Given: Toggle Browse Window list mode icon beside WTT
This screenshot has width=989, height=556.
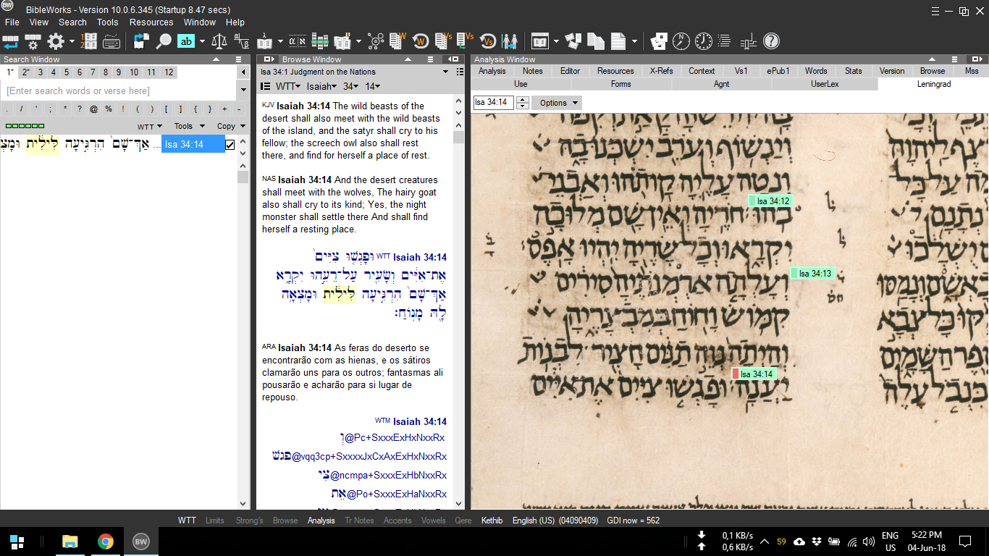Looking at the screenshot, I should 266,86.
